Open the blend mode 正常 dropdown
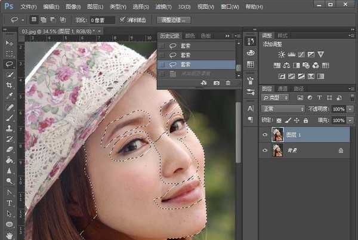The width and height of the screenshot is (358, 240). (283, 109)
